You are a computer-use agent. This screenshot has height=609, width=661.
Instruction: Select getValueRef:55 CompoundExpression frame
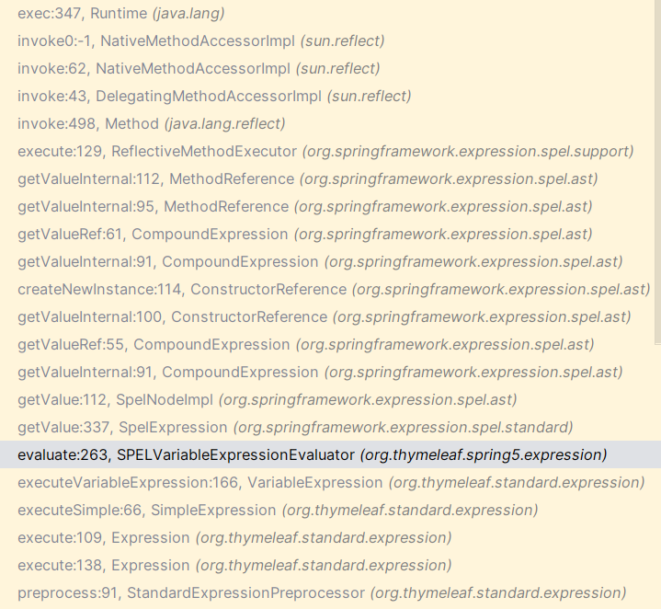326,345
